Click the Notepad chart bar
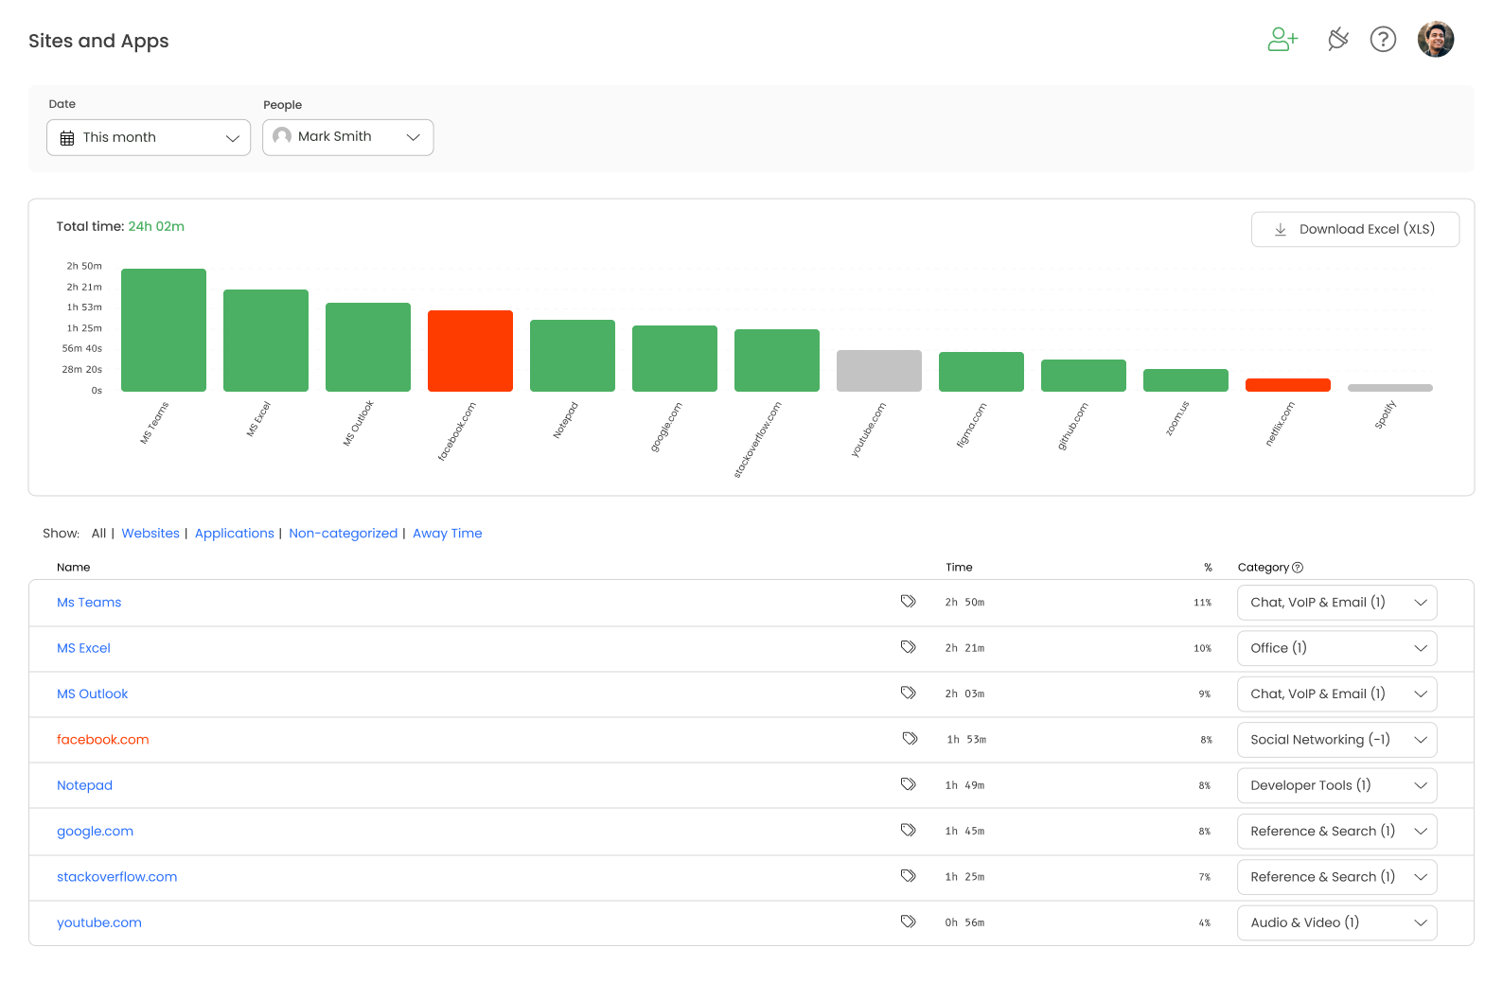The width and height of the screenshot is (1503, 1001). [573, 356]
